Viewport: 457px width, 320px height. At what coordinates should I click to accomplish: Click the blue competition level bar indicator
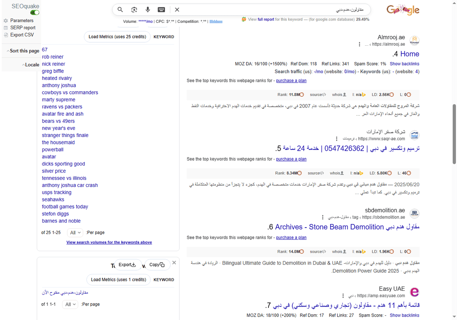[x=216, y=22]
